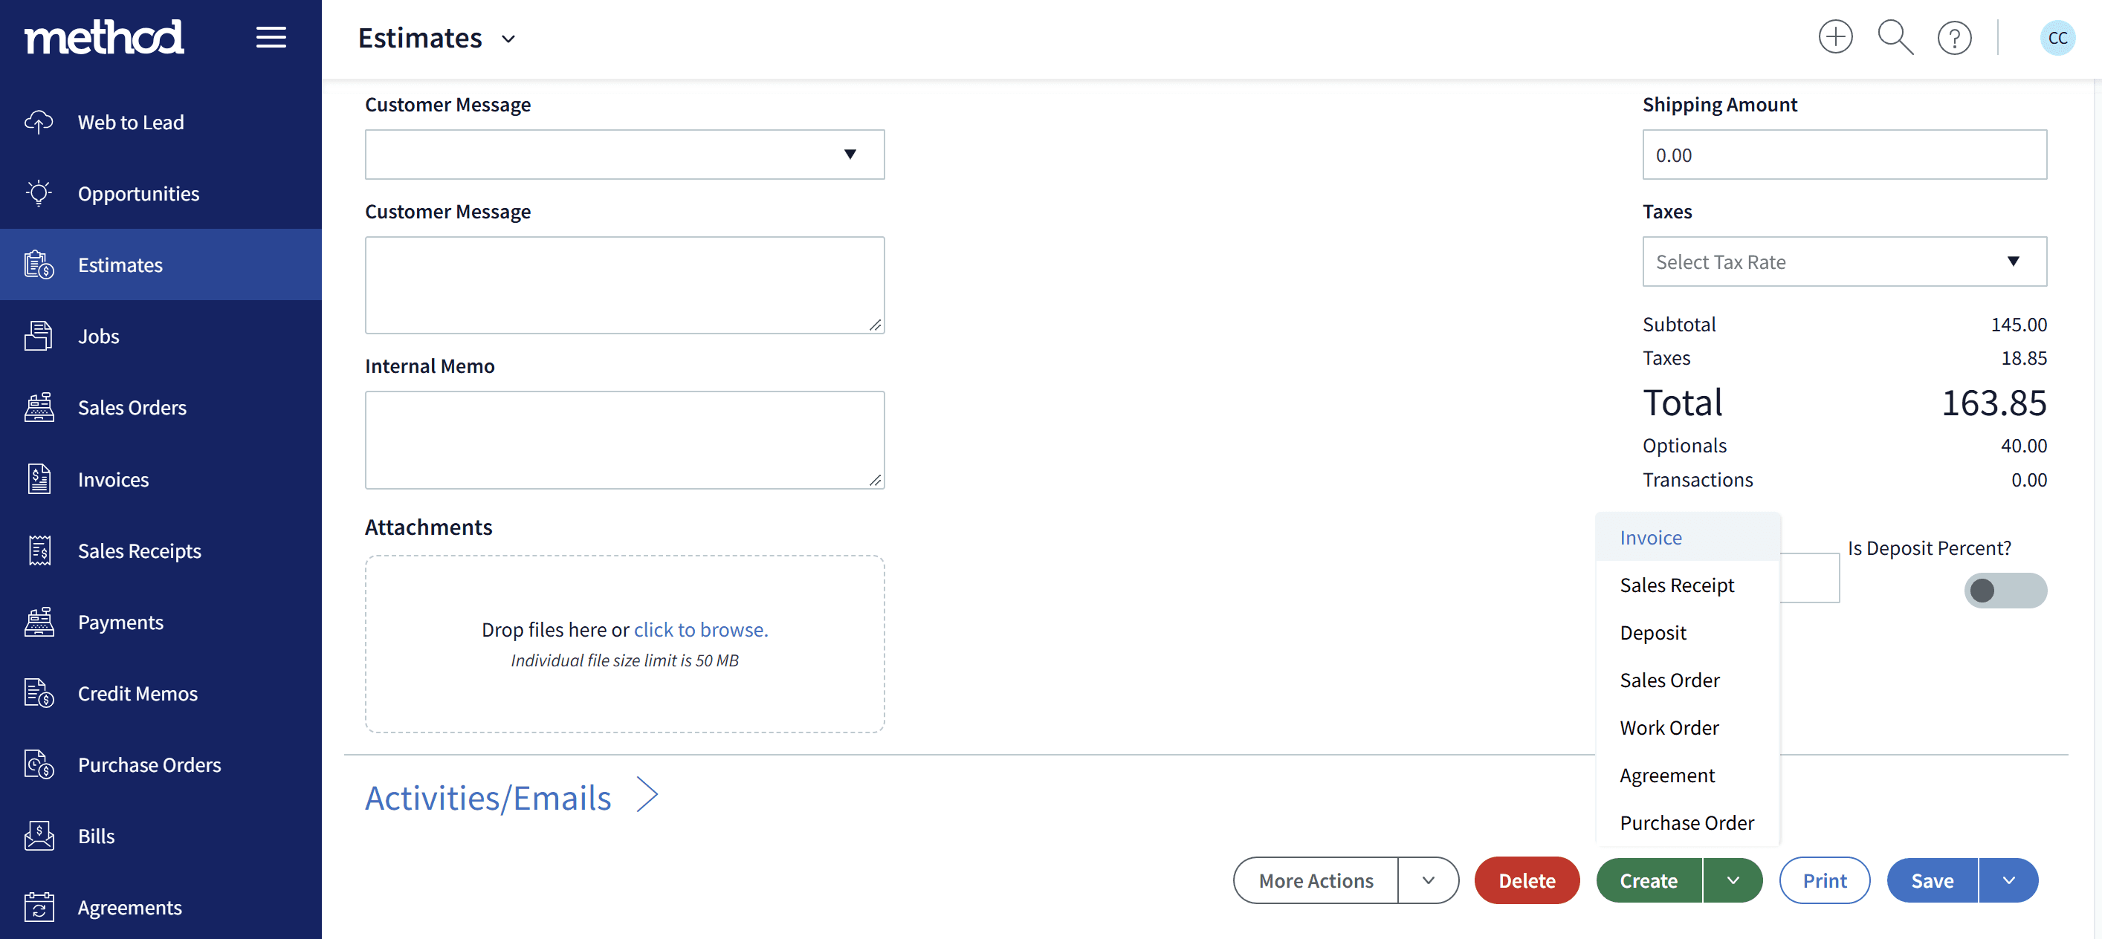
Task: Click the Purchase Orders icon
Action: point(39,764)
